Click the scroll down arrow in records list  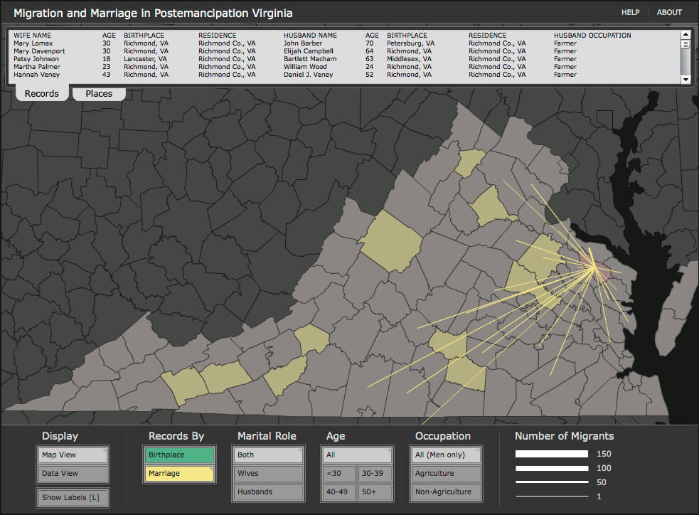click(x=685, y=80)
